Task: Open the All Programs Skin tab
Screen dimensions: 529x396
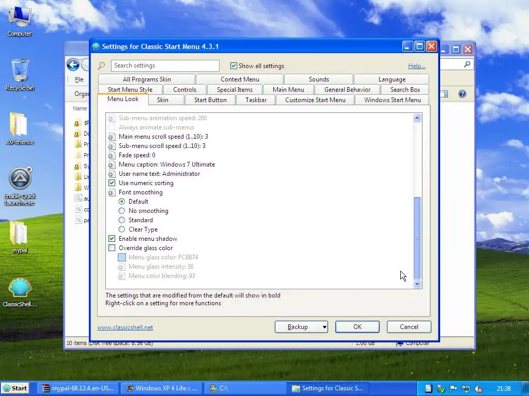Action: click(147, 79)
